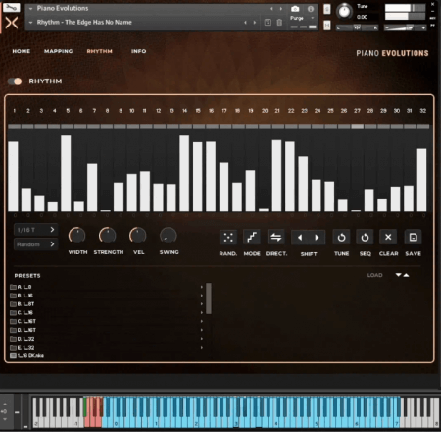
Task: Click the WIDTH knob
Action: click(77, 235)
